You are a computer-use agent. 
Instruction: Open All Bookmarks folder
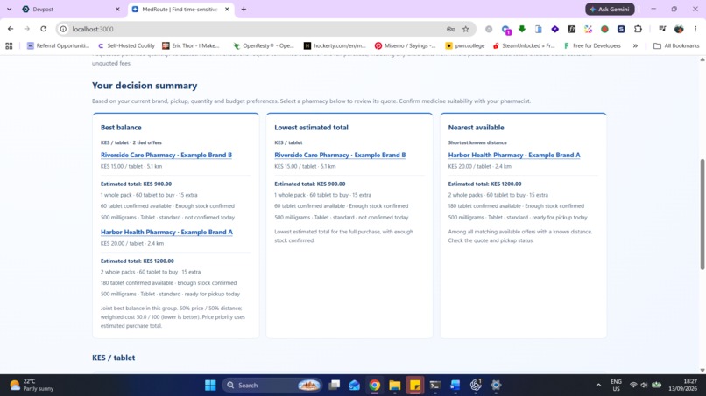[x=676, y=45]
